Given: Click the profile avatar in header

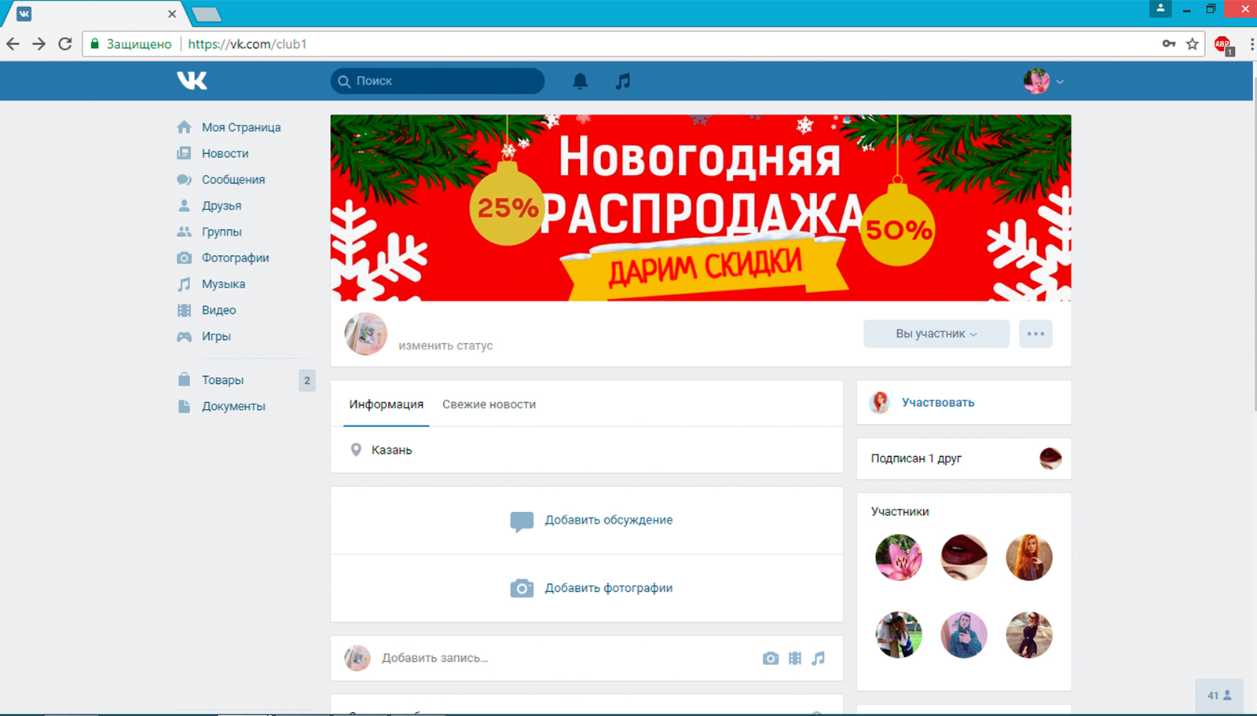Looking at the screenshot, I should point(1037,81).
